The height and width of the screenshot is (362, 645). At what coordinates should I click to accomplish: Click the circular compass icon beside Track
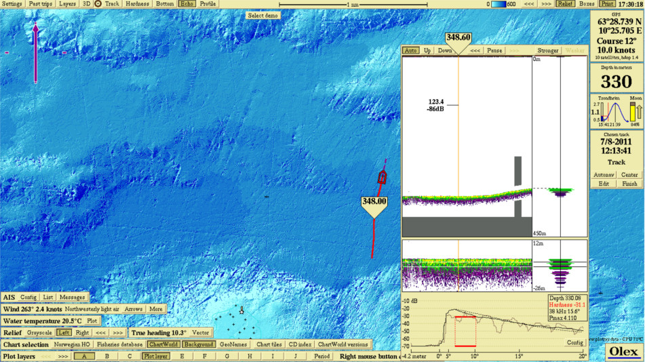click(x=98, y=3)
